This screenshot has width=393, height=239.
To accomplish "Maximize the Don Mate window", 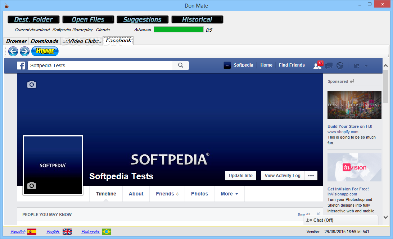I will 370,4.
